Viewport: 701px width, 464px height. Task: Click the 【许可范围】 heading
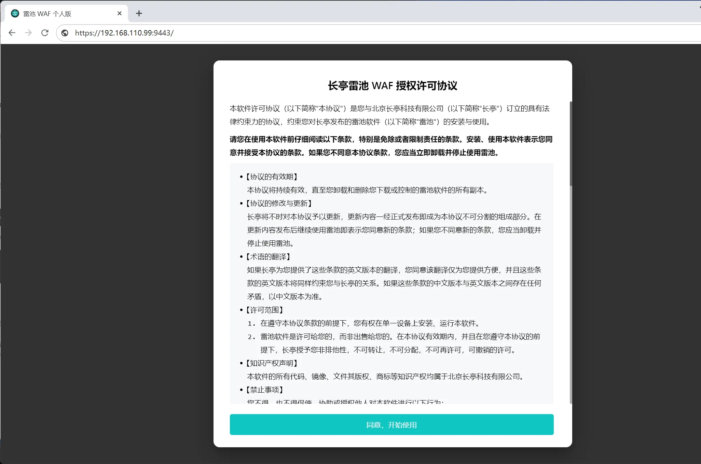[x=265, y=310]
